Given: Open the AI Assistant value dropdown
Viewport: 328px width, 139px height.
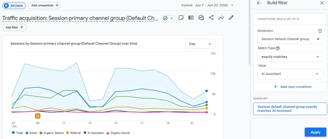Looking at the screenshot, I should point(290,74).
